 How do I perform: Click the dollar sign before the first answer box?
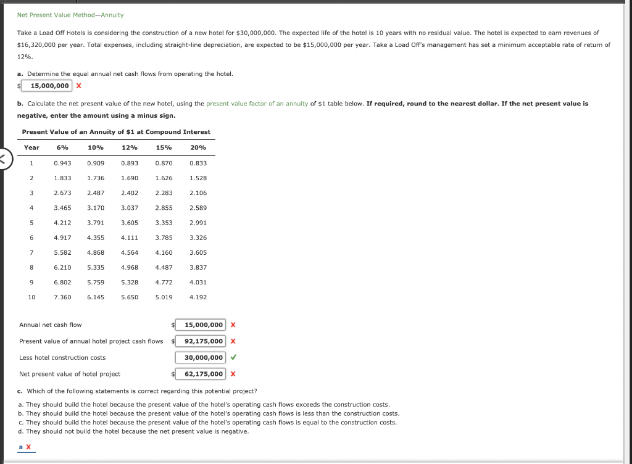pos(19,86)
